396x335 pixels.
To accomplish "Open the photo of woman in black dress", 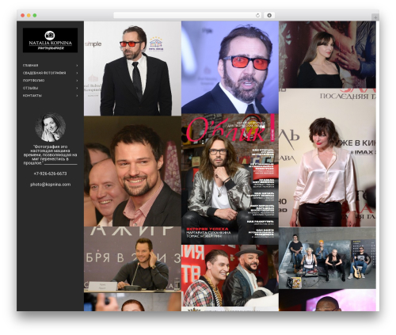I will pyautogui.click(x=327, y=55).
